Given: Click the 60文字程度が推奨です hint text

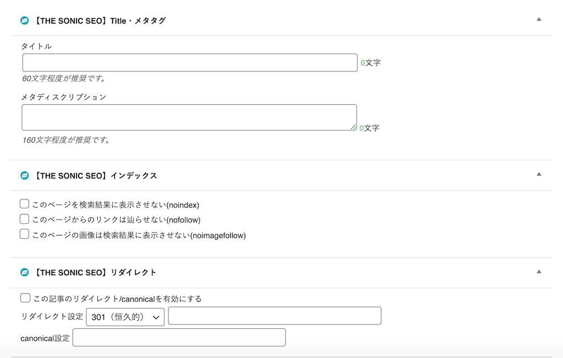Looking at the screenshot, I should point(64,78).
